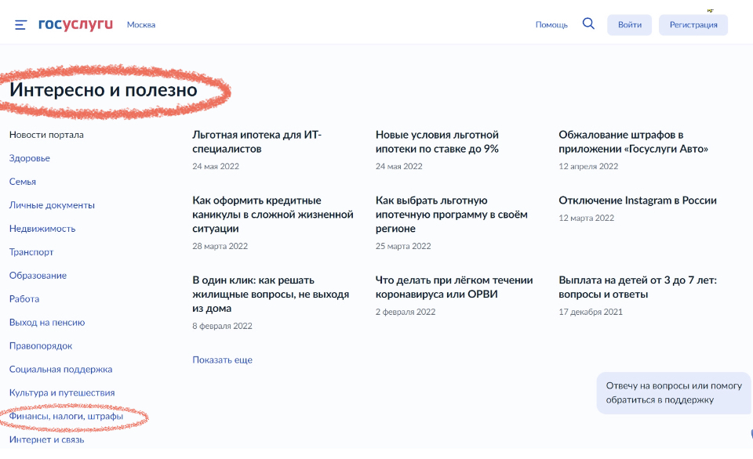The image size is (753, 459).
Task: Open the Транспорт category
Action: pos(31,252)
